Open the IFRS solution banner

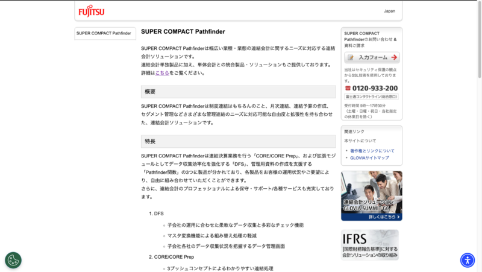click(x=371, y=245)
